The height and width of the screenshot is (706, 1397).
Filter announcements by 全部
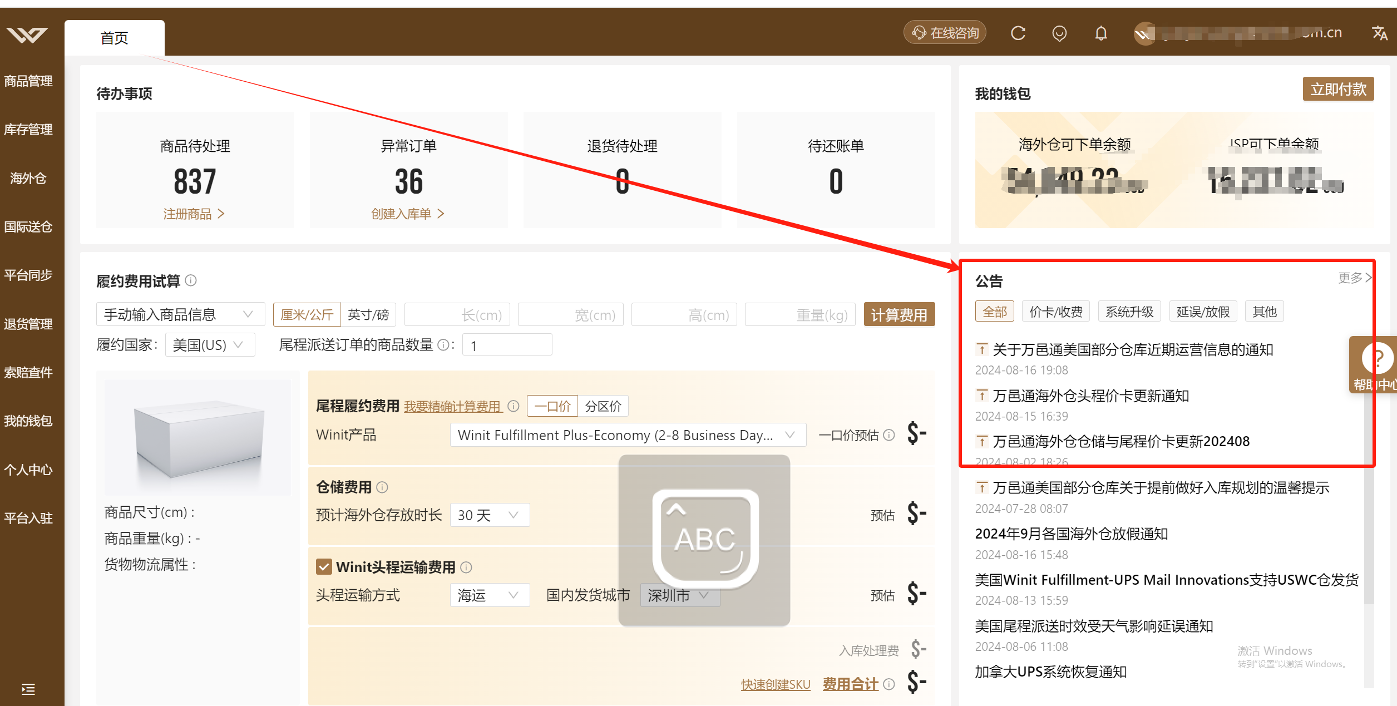tap(995, 312)
